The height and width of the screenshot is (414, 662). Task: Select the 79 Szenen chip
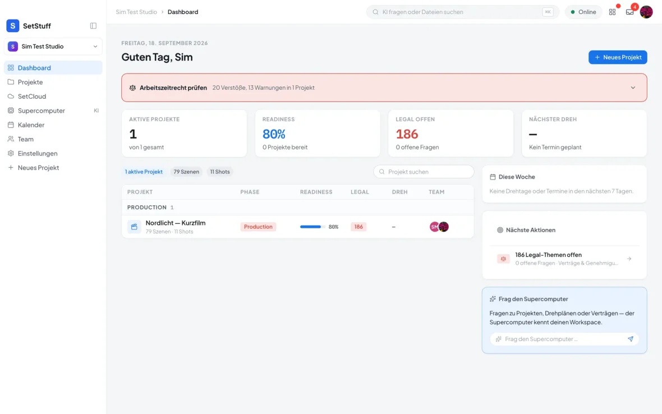pos(186,172)
